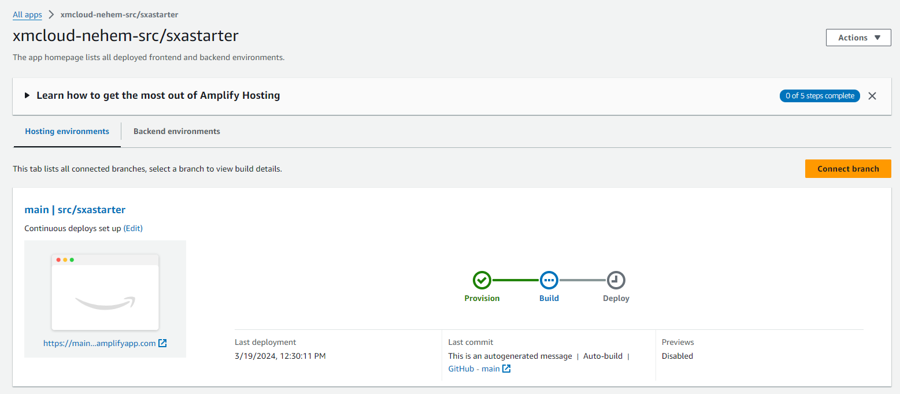900x394 pixels.
Task: Click external link icon next to GitHub - main
Action: point(506,369)
